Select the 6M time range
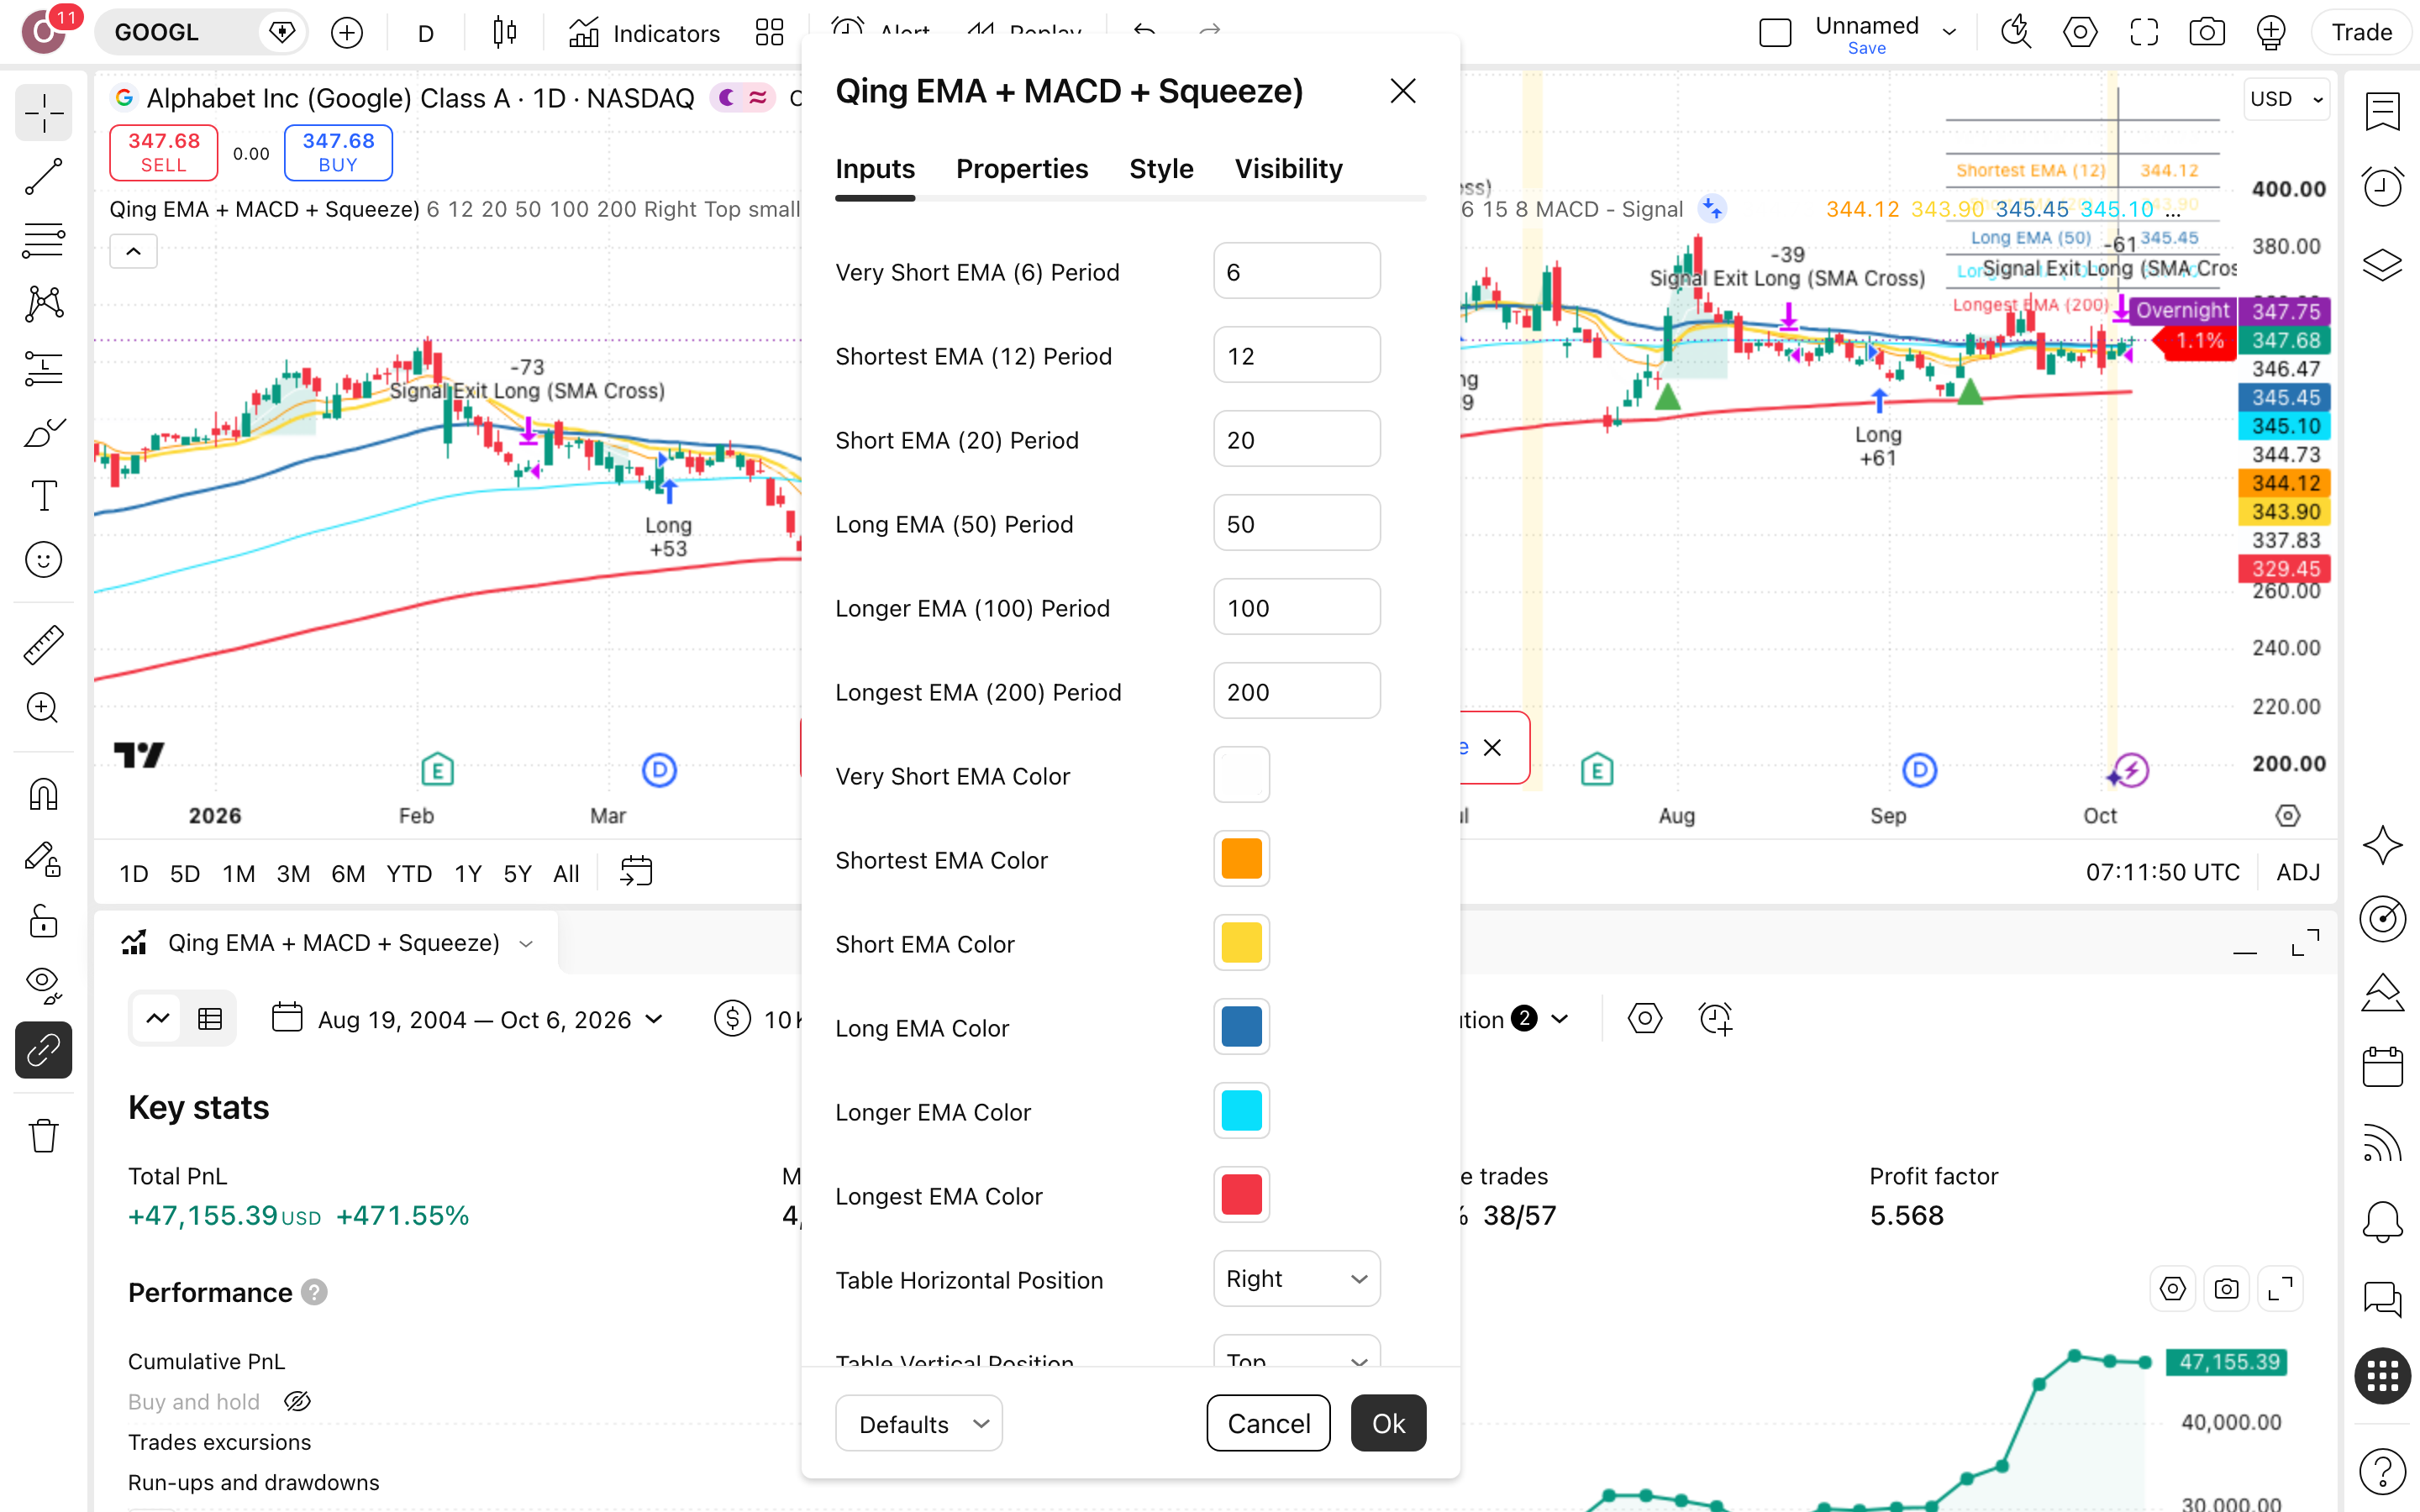 click(348, 873)
